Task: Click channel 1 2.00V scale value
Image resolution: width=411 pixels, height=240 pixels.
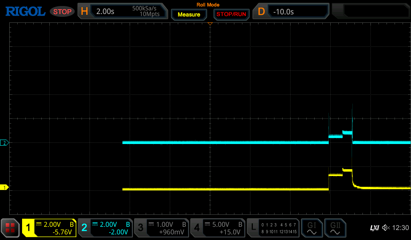Action: 52,224
